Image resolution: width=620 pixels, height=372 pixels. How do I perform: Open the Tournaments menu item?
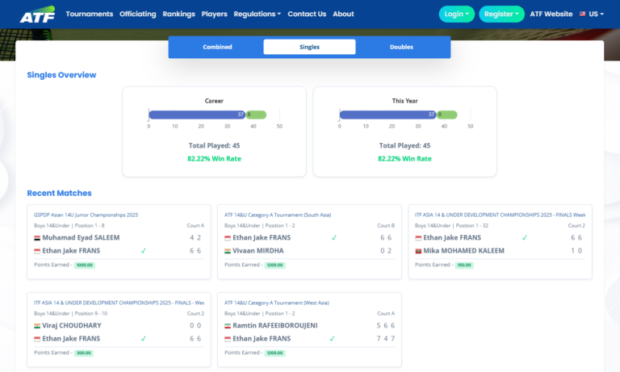[x=90, y=14]
